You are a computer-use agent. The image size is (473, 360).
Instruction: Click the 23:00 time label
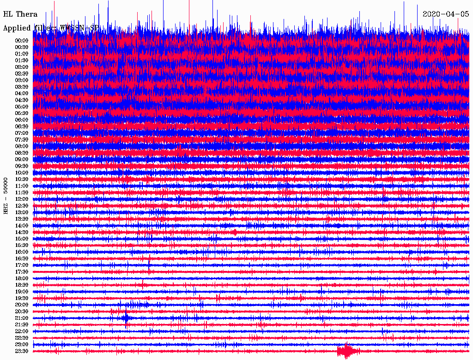(x=22, y=345)
